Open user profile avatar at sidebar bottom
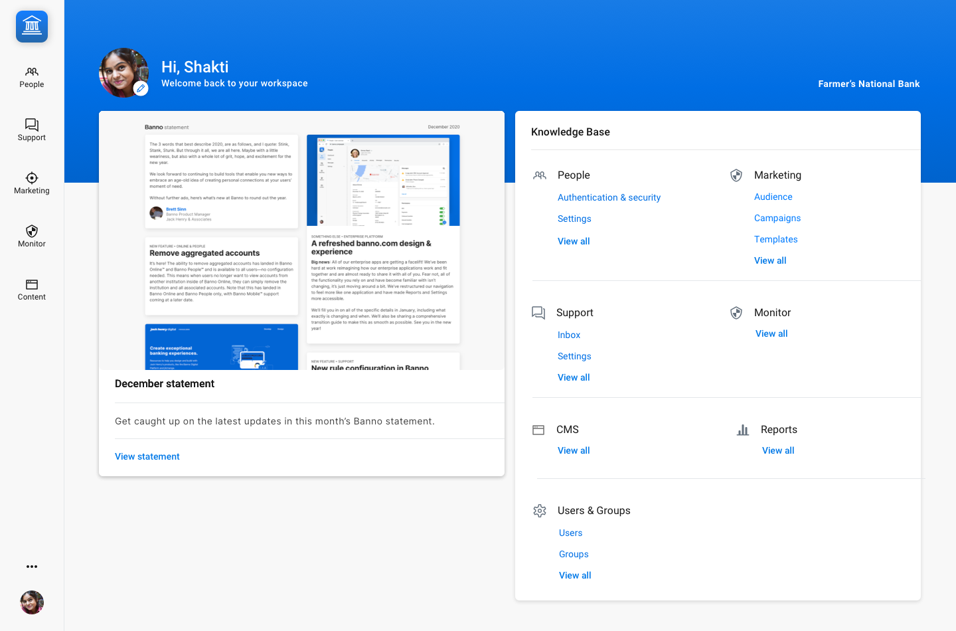 (x=32, y=602)
